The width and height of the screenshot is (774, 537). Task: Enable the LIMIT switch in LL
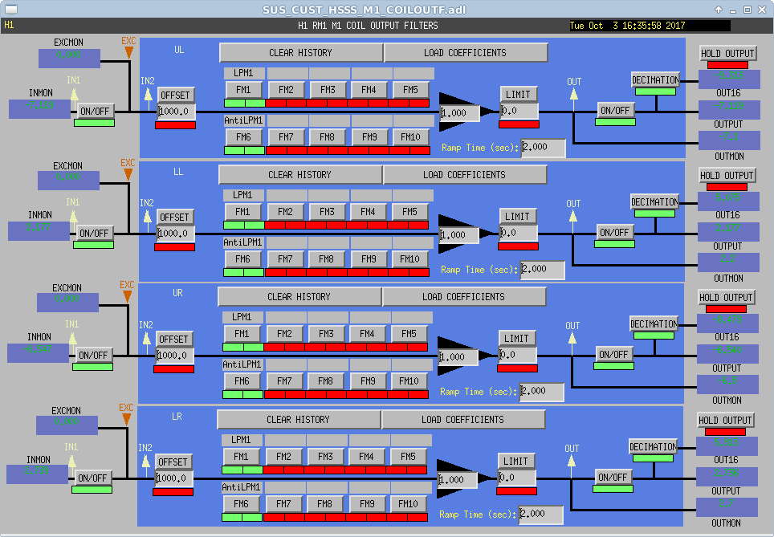point(517,216)
